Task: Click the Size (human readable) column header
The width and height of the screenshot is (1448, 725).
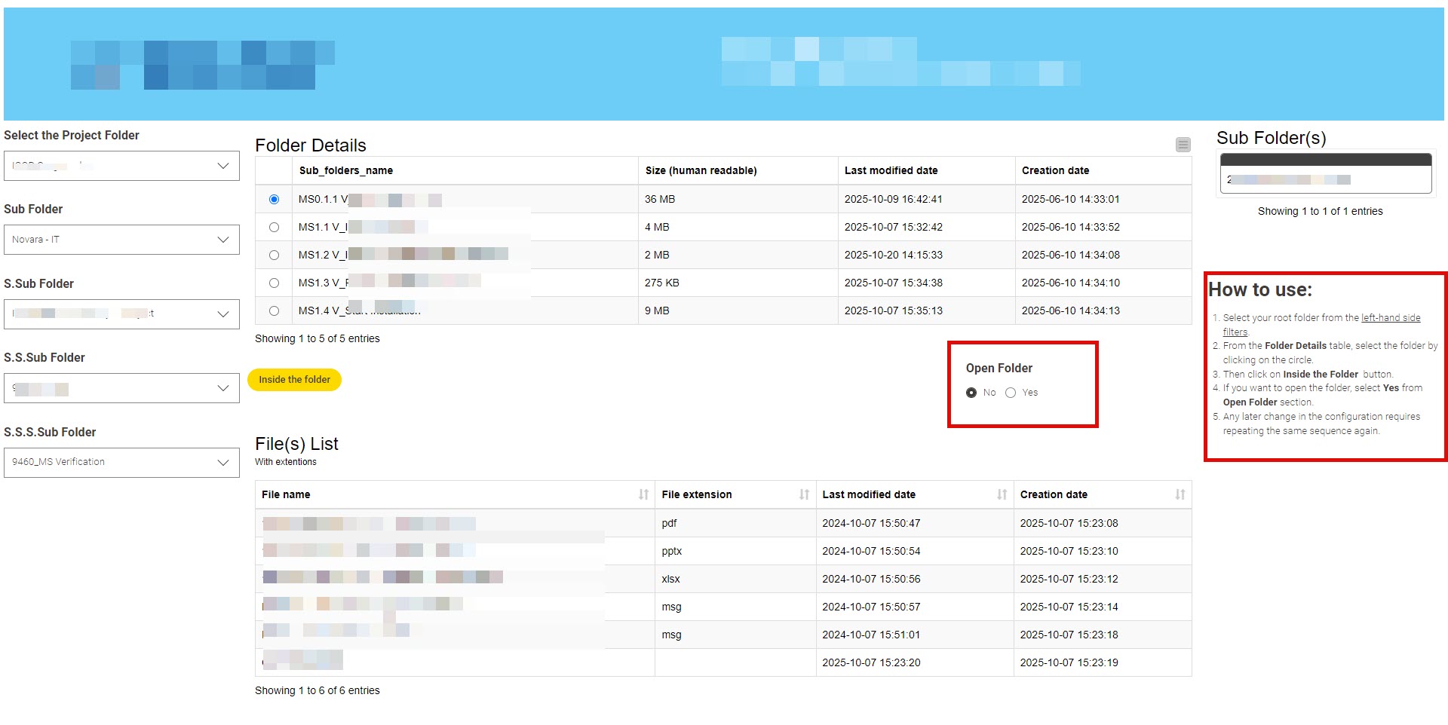Action: click(x=701, y=170)
